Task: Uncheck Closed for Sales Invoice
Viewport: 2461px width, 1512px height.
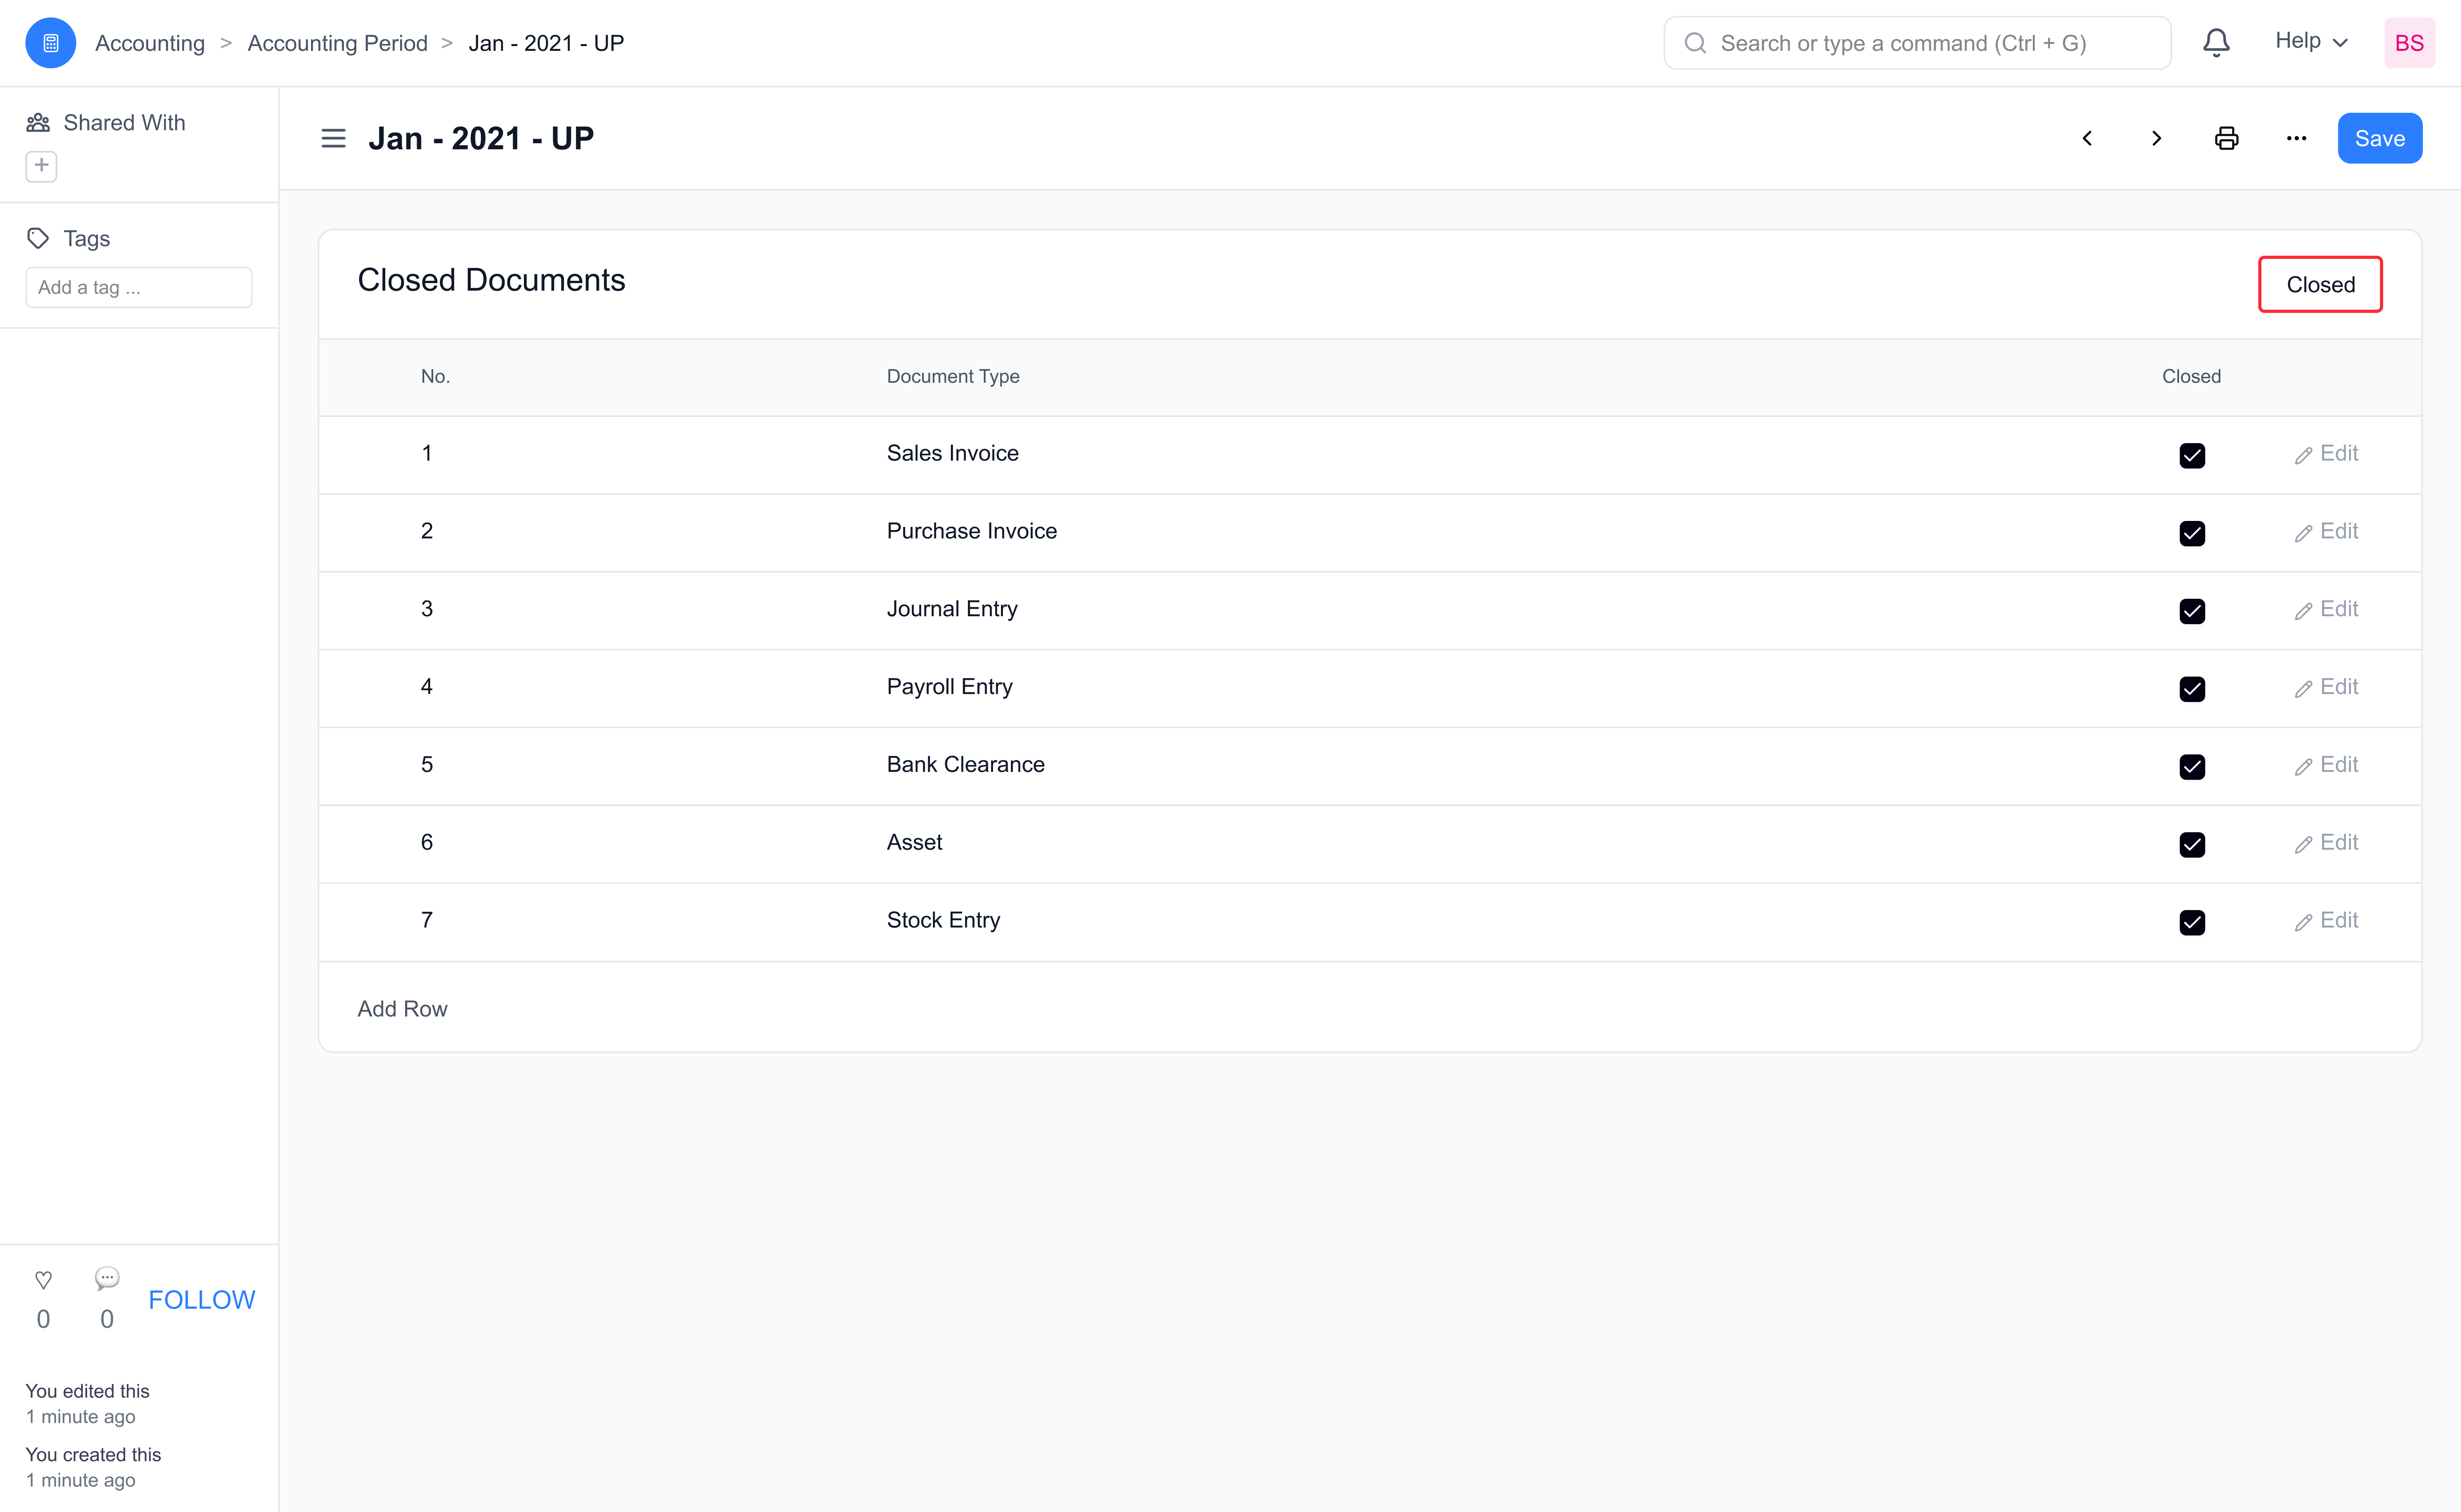Action: [x=2191, y=455]
